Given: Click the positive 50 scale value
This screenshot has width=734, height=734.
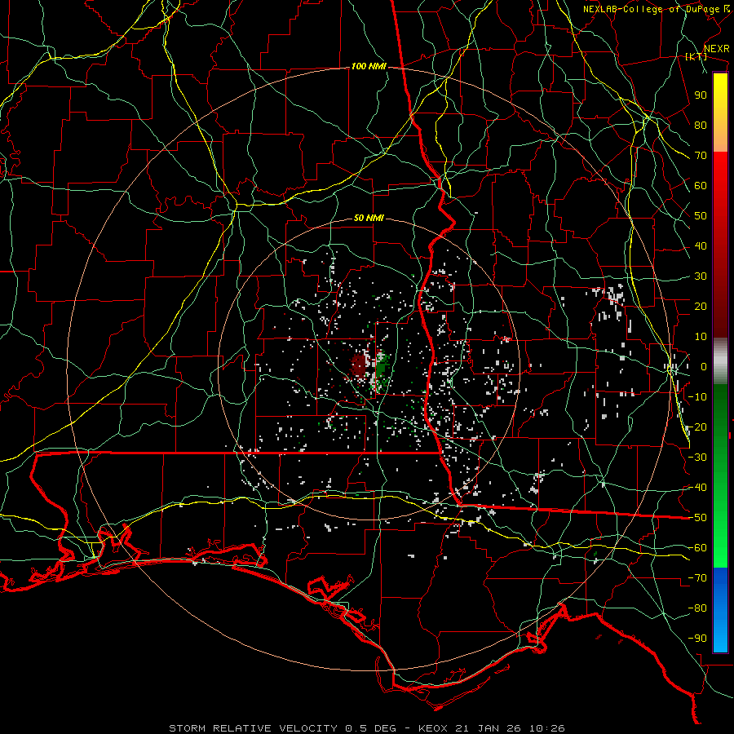Looking at the screenshot, I should point(701,216).
